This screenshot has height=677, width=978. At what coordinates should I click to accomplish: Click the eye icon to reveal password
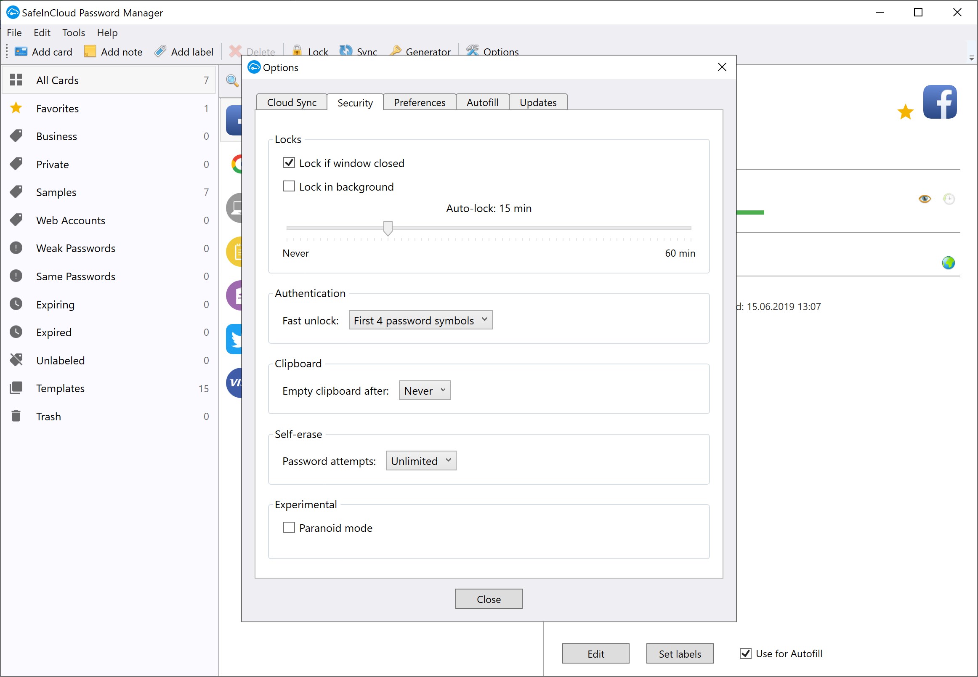click(x=924, y=199)
